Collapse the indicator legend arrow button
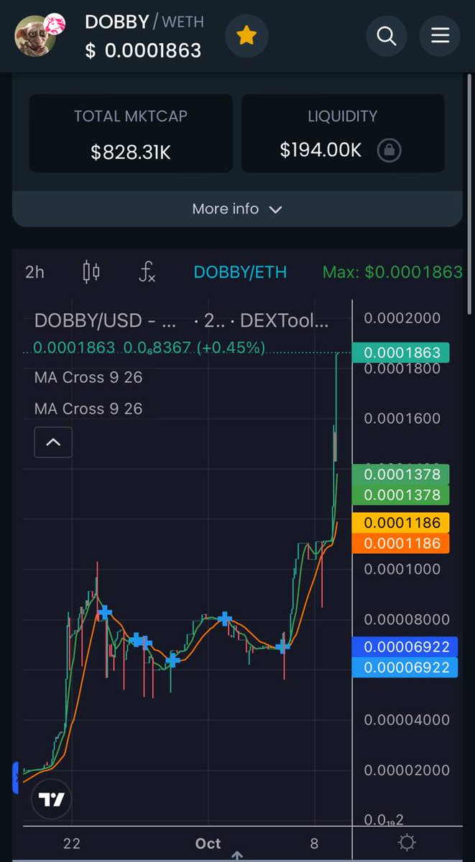This screenshot has width=475, height=862. 53,442
